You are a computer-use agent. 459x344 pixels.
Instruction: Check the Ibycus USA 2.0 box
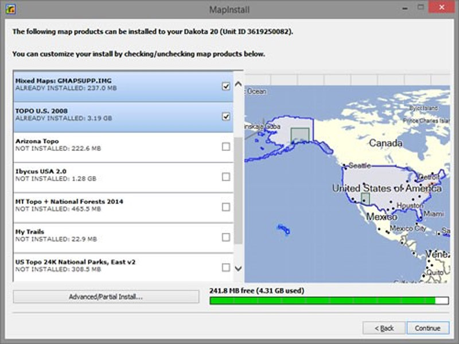point(226,177)
